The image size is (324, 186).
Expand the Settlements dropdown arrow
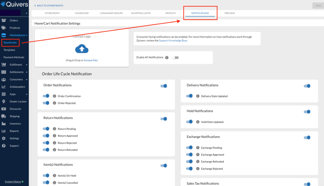(x=27, y=72)
